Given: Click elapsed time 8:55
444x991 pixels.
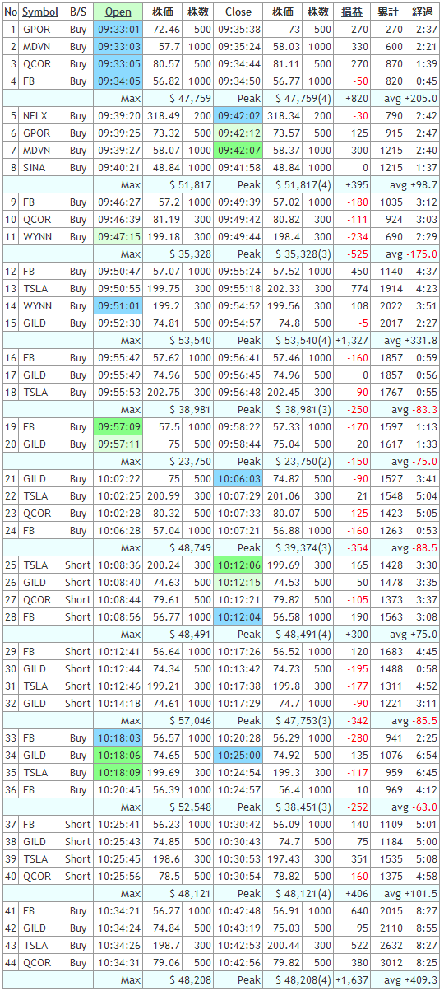Looking at the screenshot, I should pos(426,928).
